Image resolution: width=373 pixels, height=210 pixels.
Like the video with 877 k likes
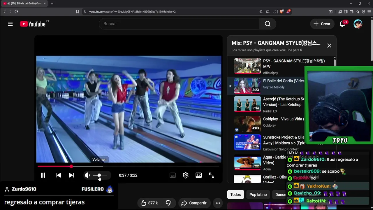(149, 203)
